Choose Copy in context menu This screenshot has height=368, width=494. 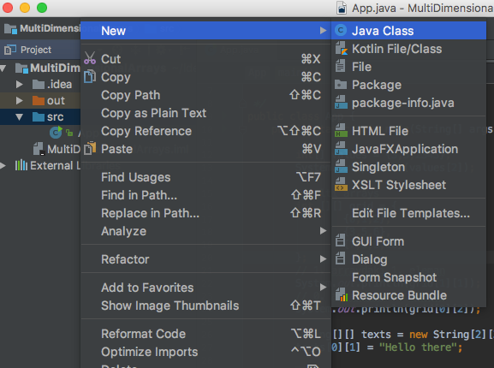(205, 77)
